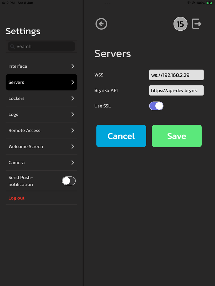215x286 pixels.
Task: Tap the exit door icon
Action: [197, 24]
